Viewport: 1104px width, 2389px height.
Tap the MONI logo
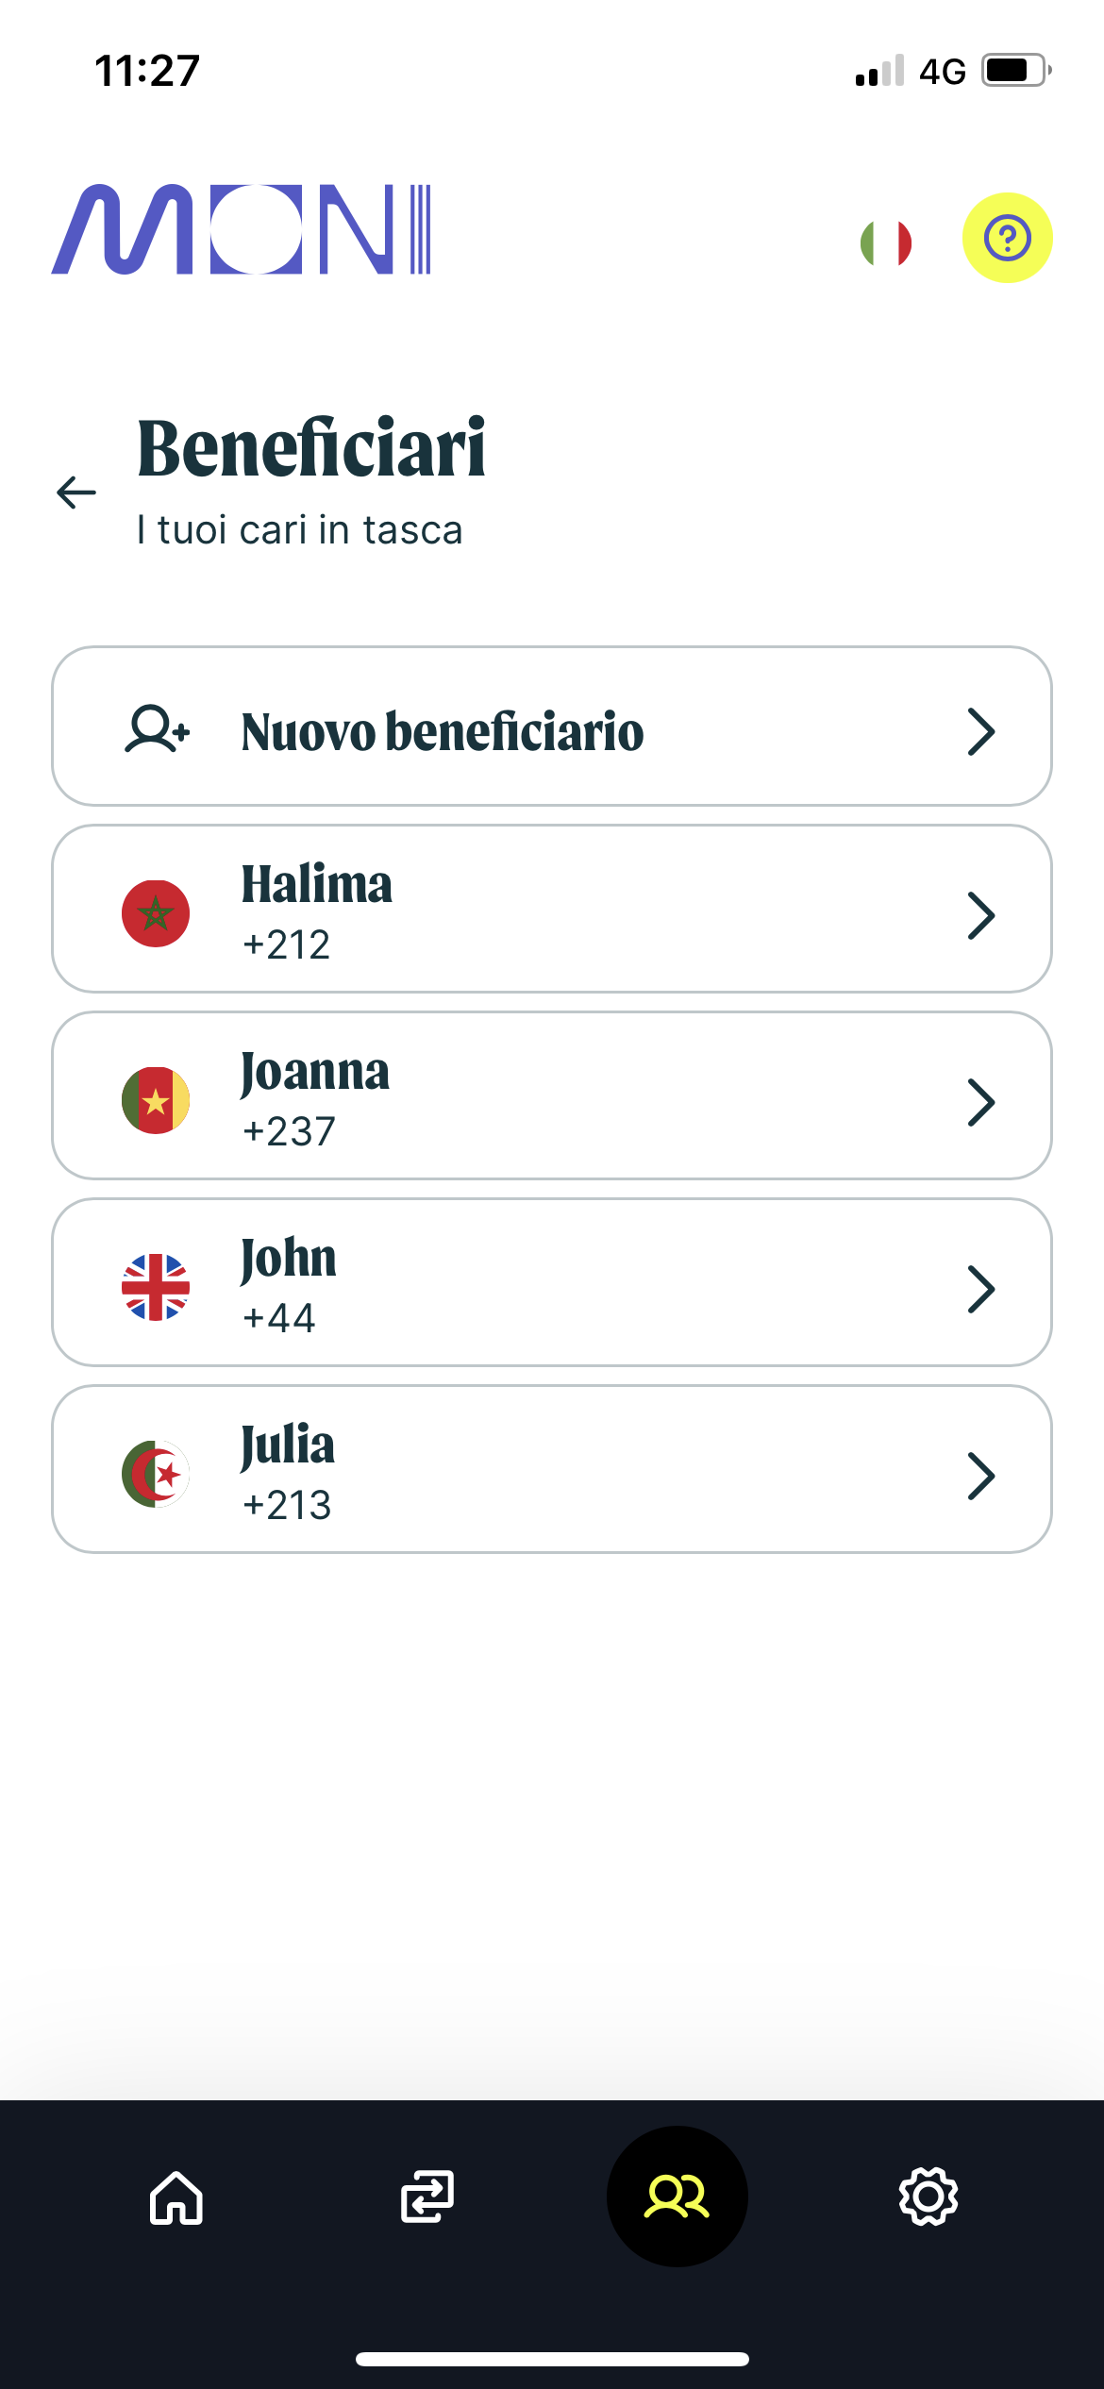242,230
